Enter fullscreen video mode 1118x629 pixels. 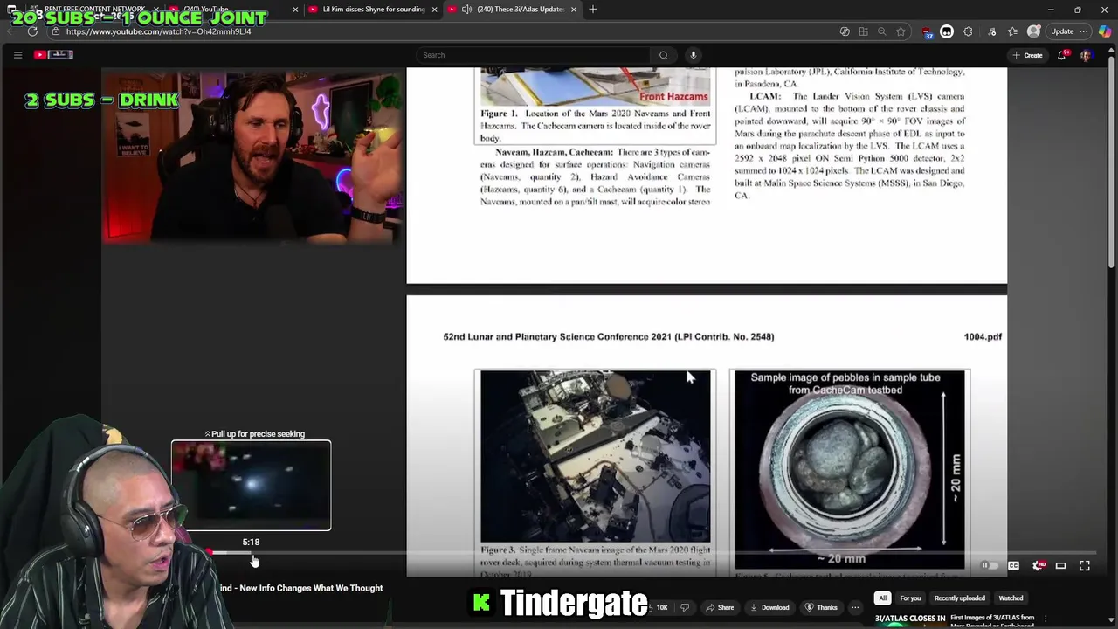1085,566
